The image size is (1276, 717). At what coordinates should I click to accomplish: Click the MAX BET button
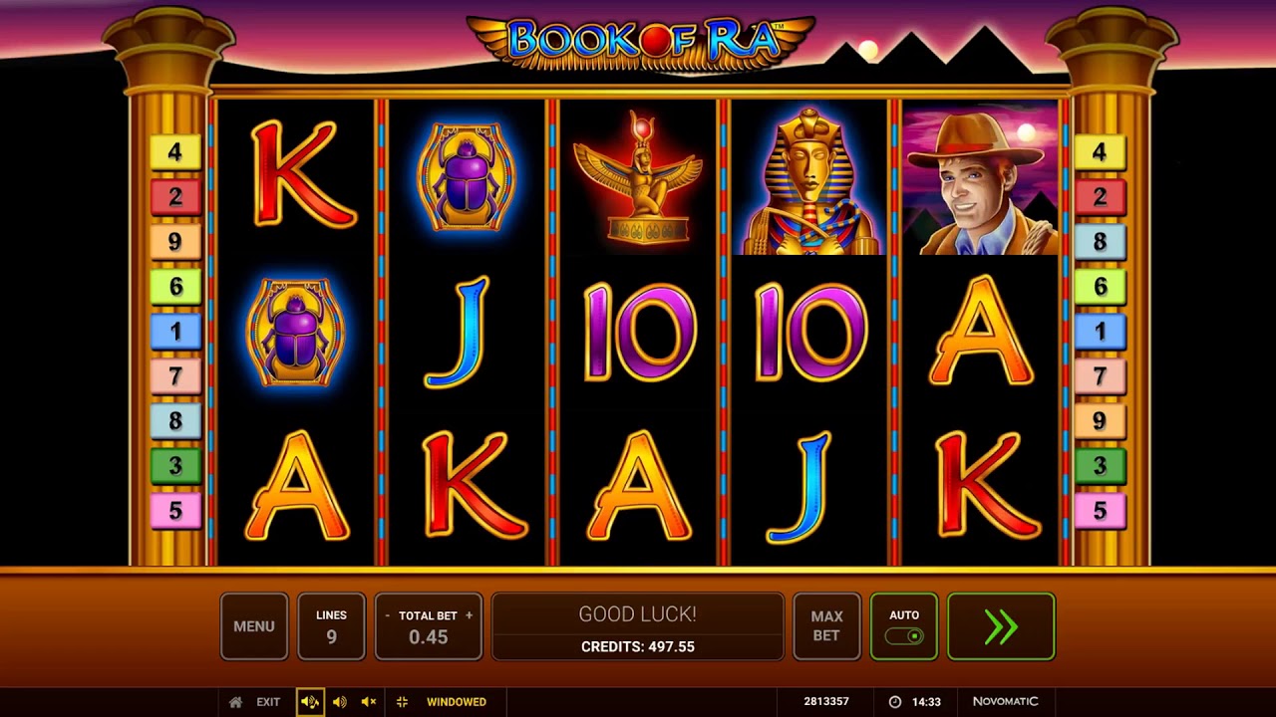coord(826,626)
